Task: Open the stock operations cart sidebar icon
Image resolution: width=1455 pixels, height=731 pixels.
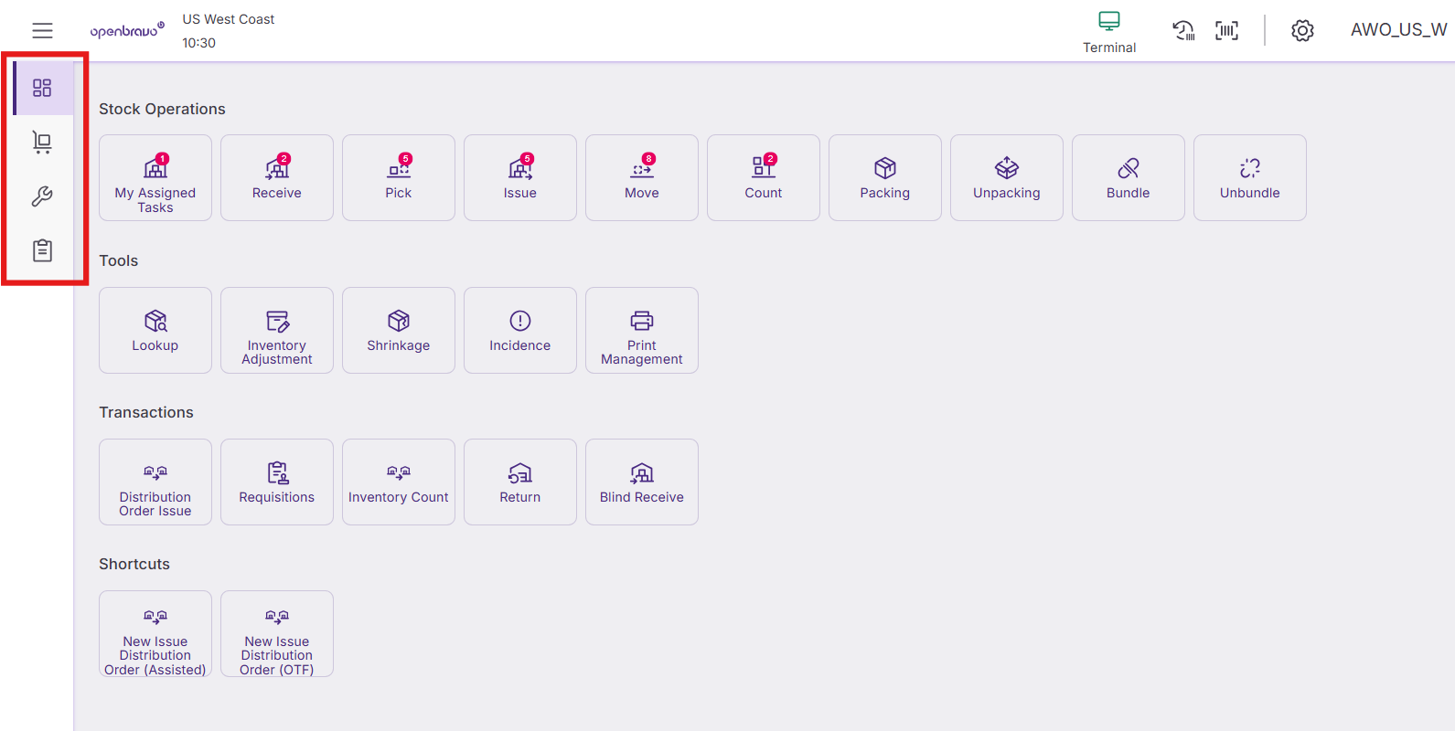Action: tap(42, 142)
